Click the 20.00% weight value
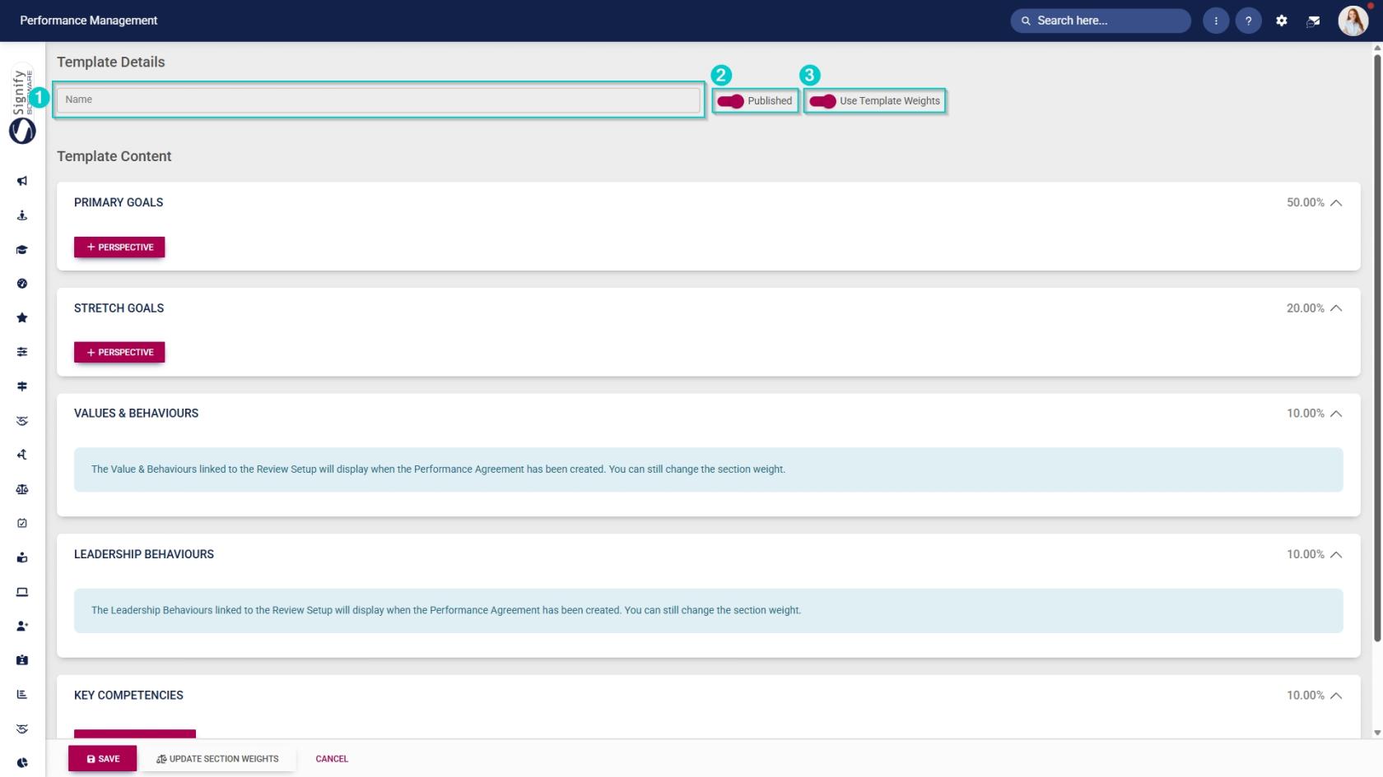 click(1306, 308)
